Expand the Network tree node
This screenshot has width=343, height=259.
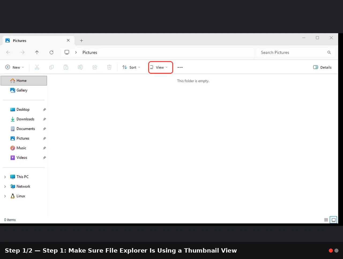pos(5,186)
